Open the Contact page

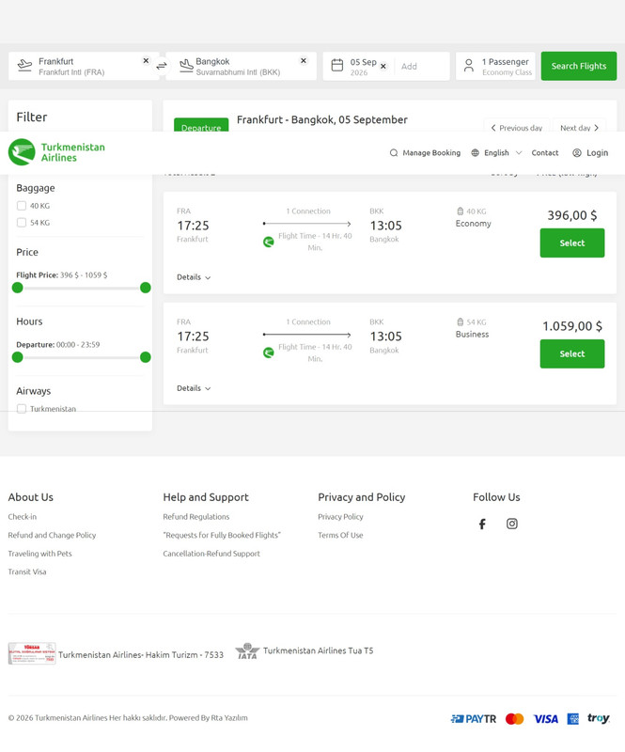[545, 153]
